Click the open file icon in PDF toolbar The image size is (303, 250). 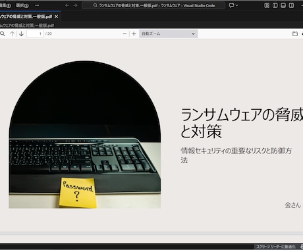[x=295, y=34]
